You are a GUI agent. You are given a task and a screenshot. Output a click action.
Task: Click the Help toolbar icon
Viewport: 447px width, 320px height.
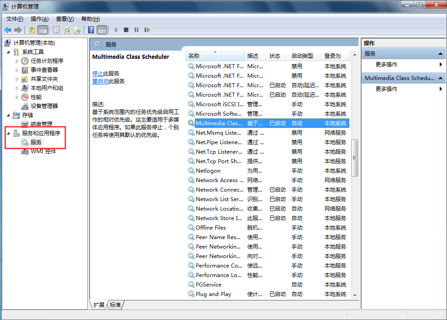coord(91,30)
